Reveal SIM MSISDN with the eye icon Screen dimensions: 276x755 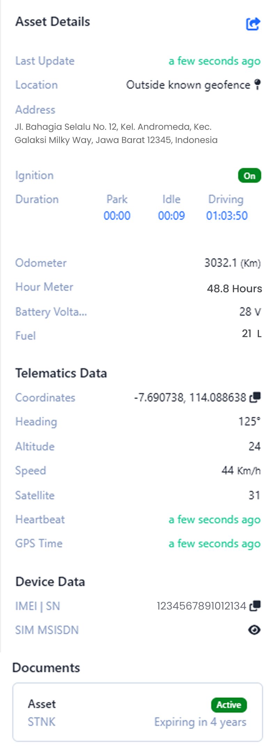(254, 630)
